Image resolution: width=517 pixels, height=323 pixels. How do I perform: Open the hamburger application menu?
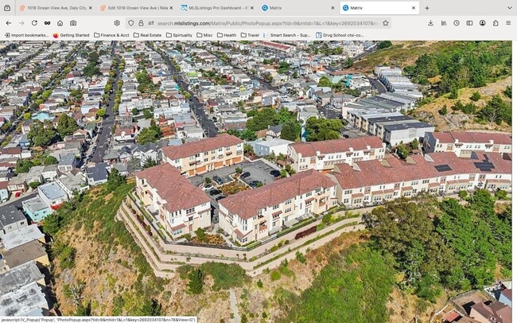508,23
